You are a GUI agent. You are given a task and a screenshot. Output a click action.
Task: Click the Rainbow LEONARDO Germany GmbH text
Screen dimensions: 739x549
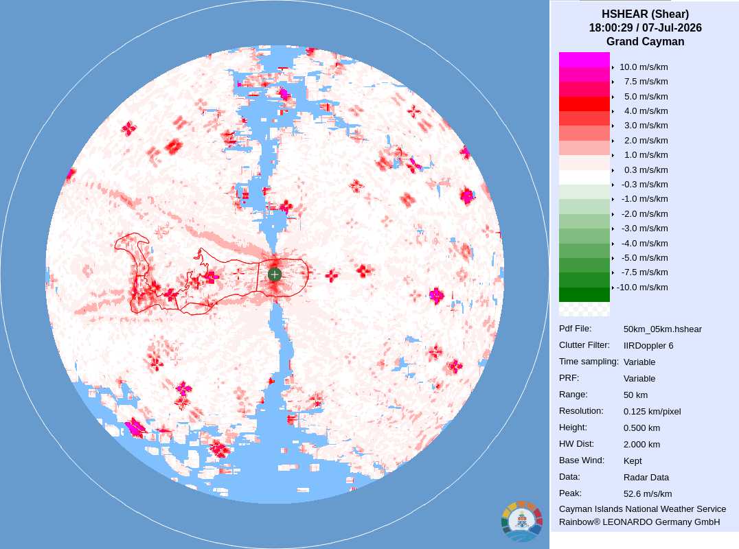point(639,522)
